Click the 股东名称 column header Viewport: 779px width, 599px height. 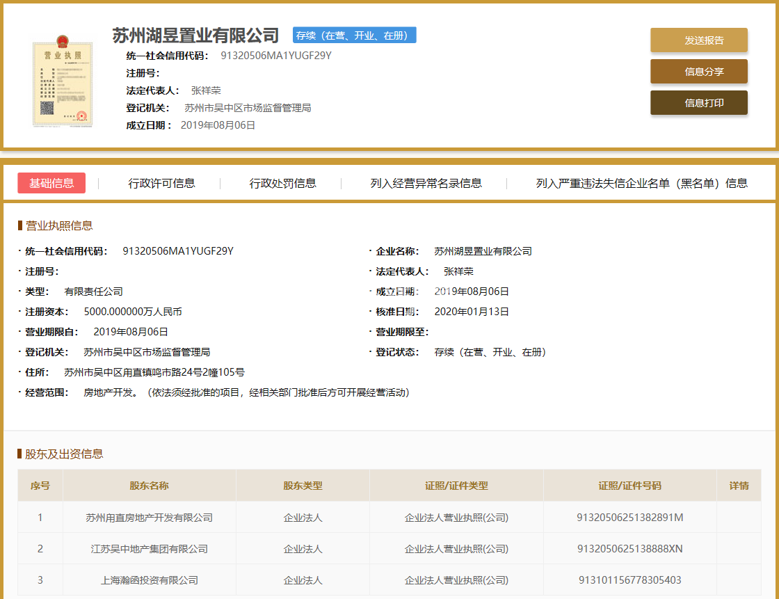(x=149, y=486)
